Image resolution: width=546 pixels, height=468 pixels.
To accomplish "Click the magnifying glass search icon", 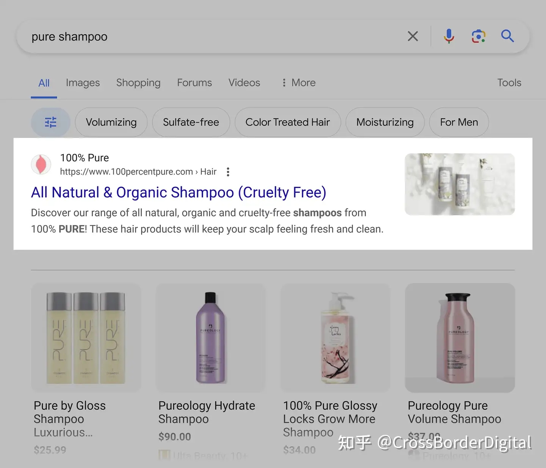I will (507, 36).
